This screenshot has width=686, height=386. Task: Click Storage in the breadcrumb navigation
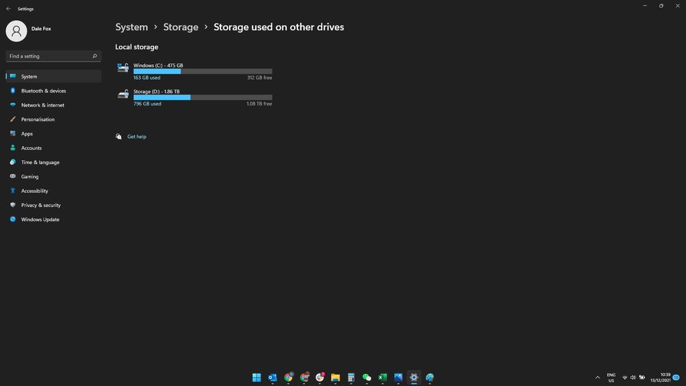pos(180,27)
